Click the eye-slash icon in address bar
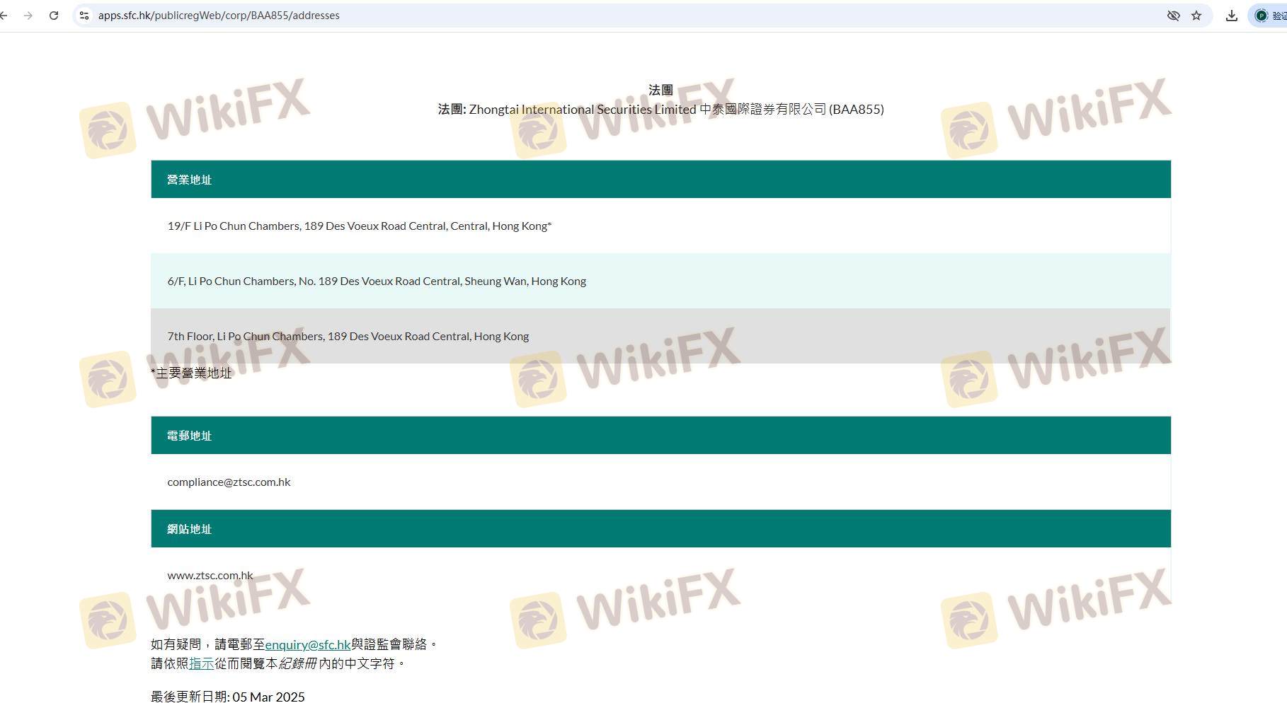The image size is (1287, 703). click(1173, 16)
